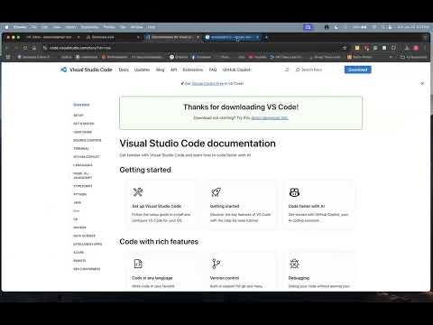This screenshot has height=325, width=433.
Task: Click the browser address bar URL
Action: (x=80, y=48)
